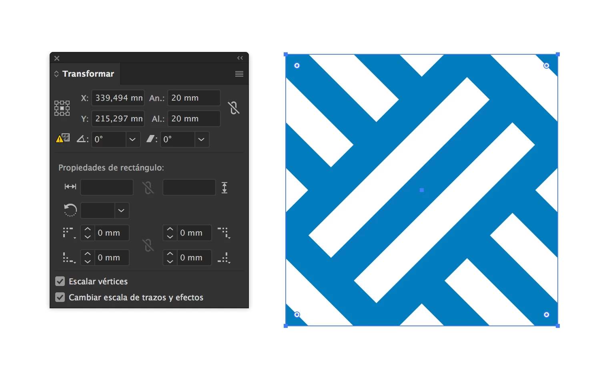
Task: Click the top-right corner radius widget on the artwork
Action: pos(547,65)
